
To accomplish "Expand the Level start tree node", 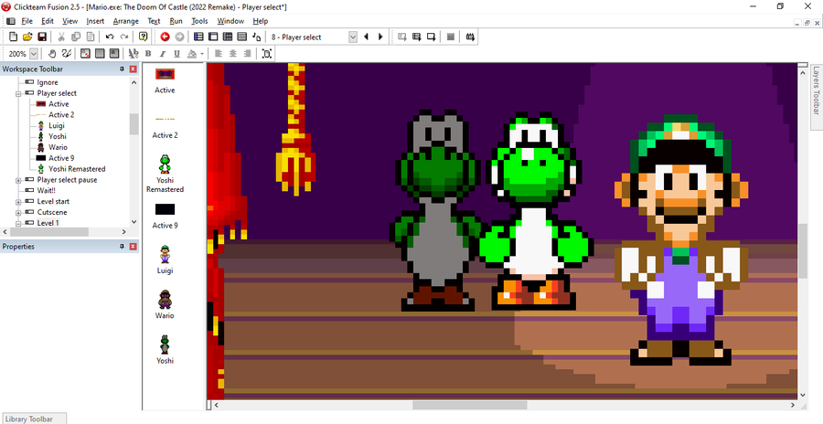I will click(18, 202).
